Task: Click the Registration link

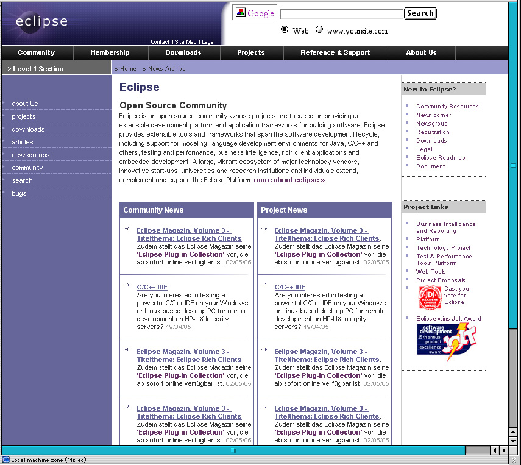Action: (433, 132)
